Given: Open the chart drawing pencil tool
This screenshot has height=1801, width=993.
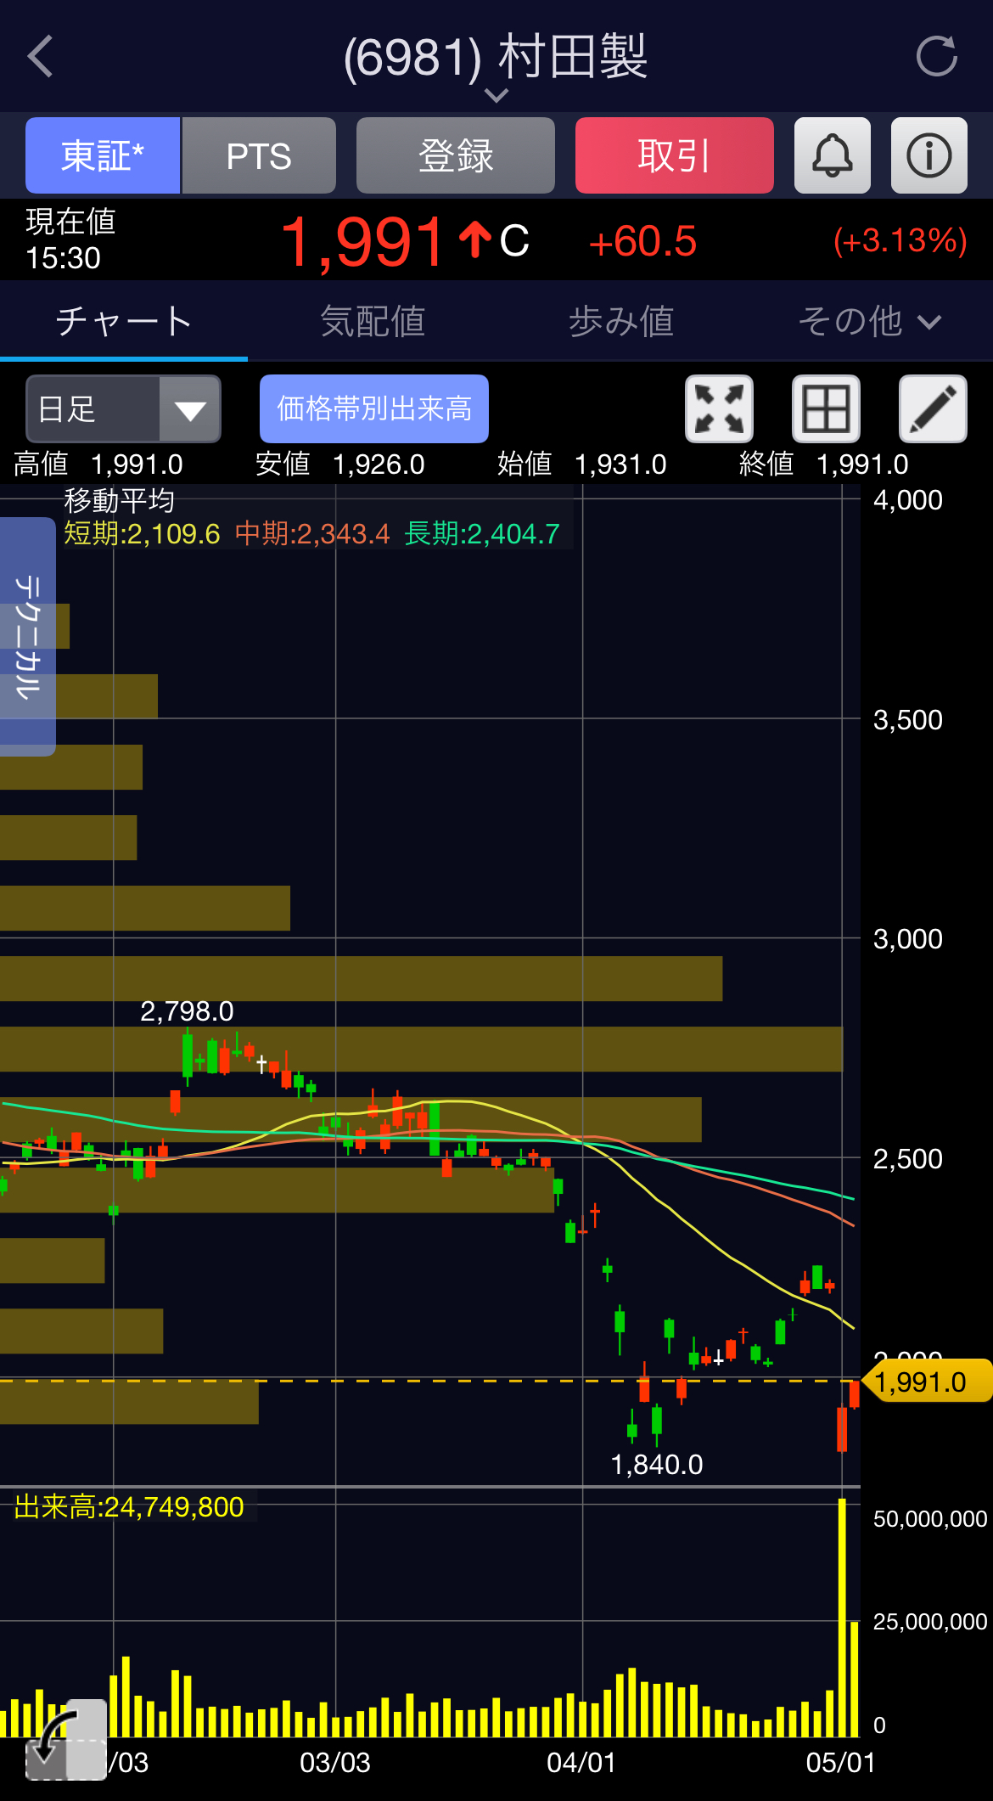Looking at the screenshot, I should click(x=933, y=408).
